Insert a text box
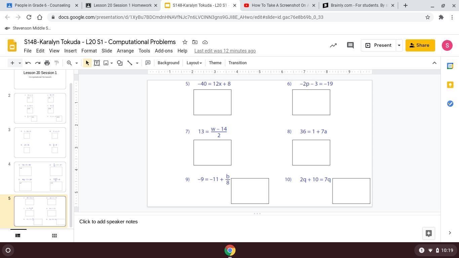 (x=97, y=63)
